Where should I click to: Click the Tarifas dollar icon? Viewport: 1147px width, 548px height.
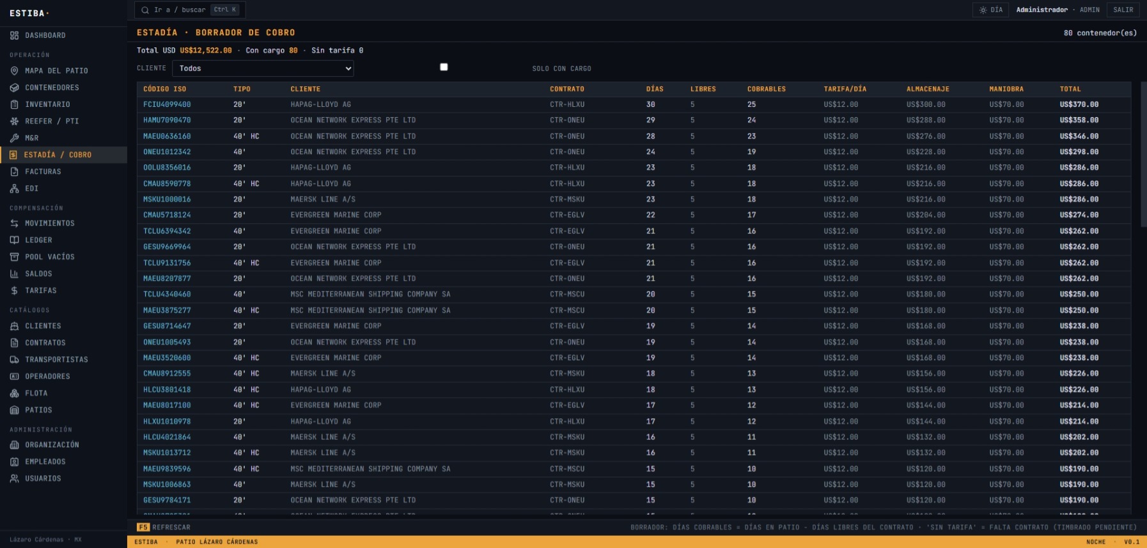(x=14, y=290)
